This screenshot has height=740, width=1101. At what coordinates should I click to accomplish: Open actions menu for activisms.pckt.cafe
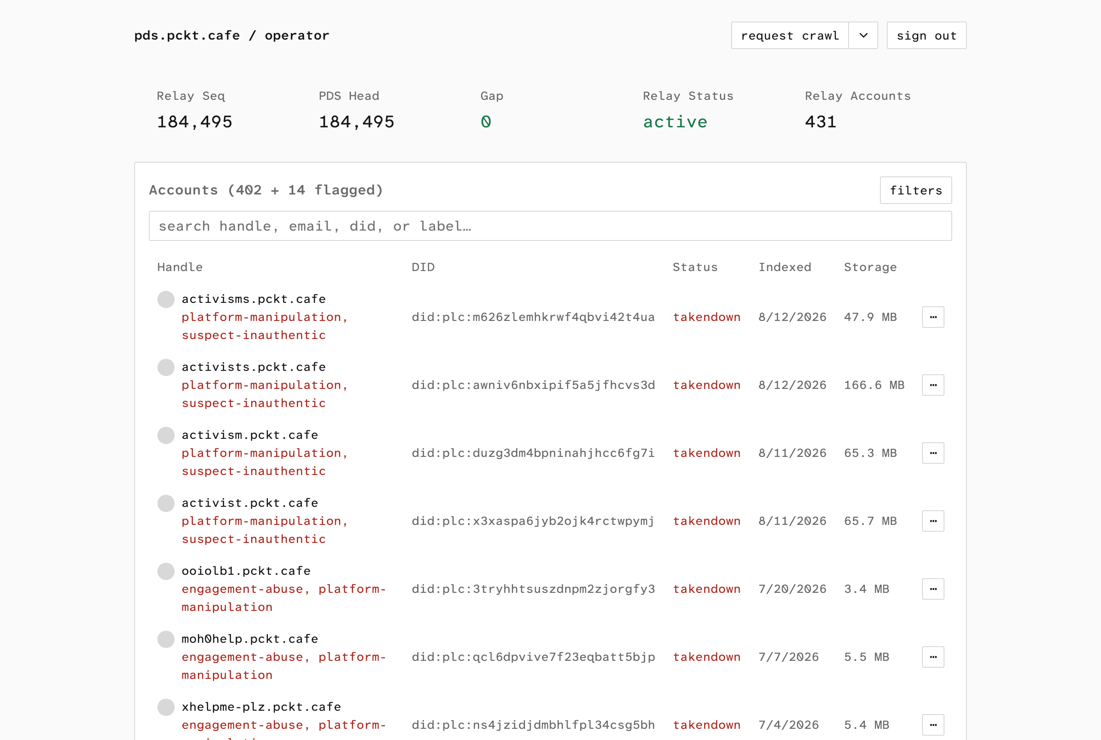(x=932, y=317)
